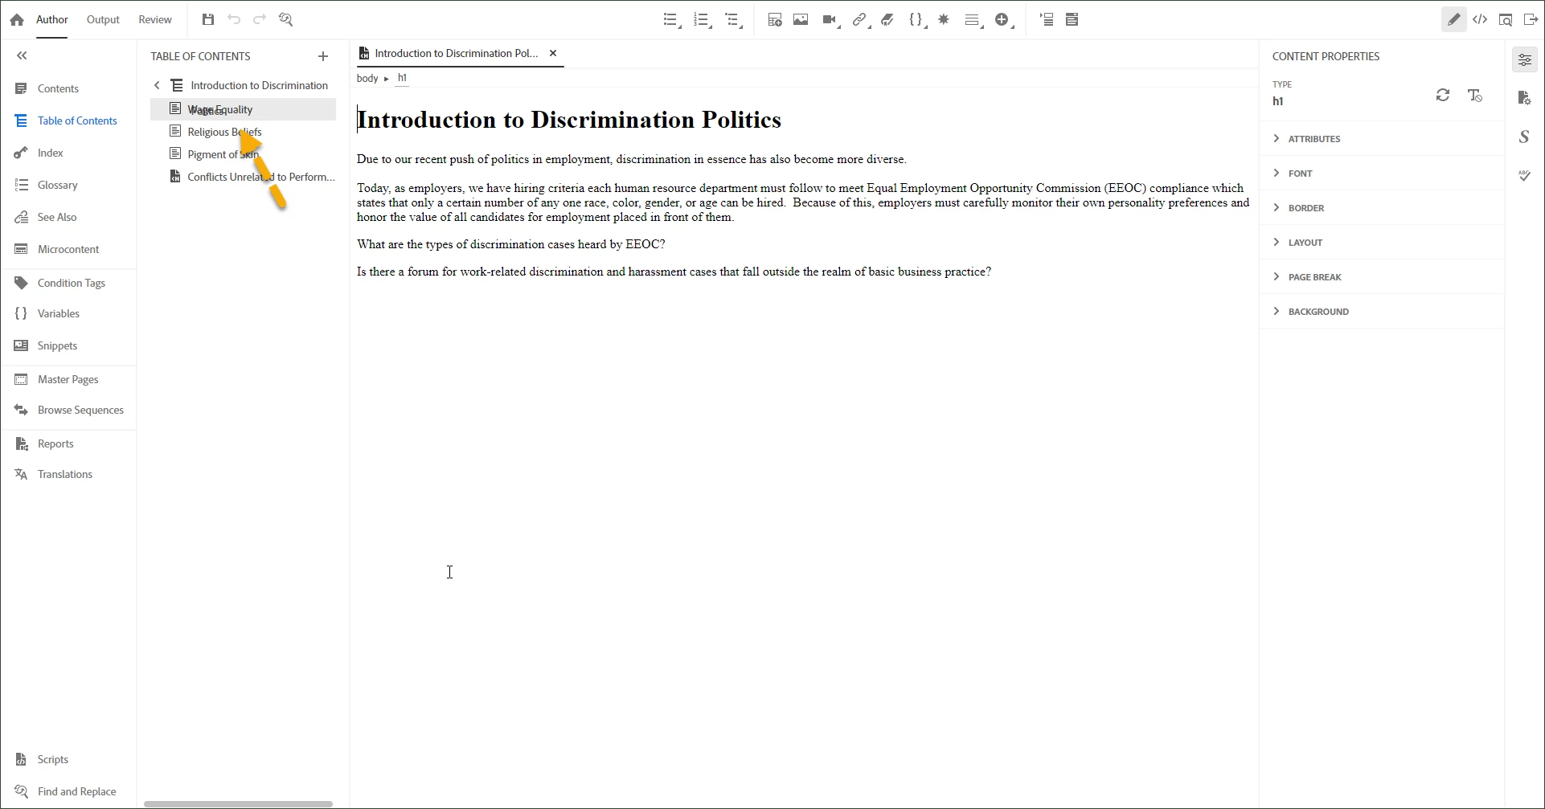Add a new item with TOC plus icon
Screen dimensions: 1545x809
323,56
